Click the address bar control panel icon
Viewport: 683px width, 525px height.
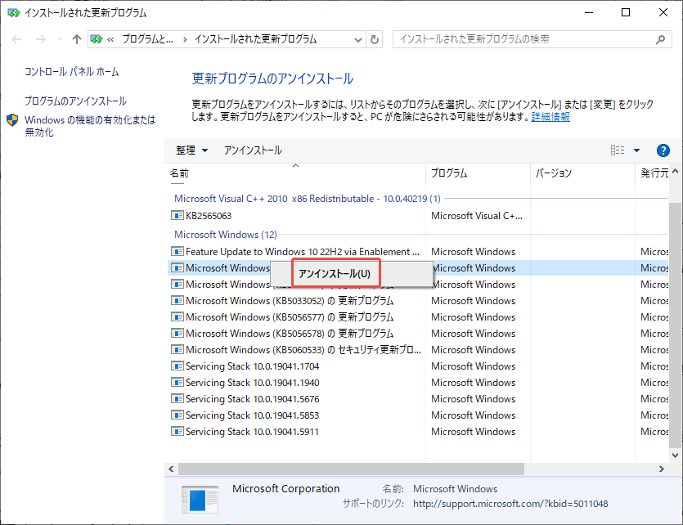tap(97, 39)
